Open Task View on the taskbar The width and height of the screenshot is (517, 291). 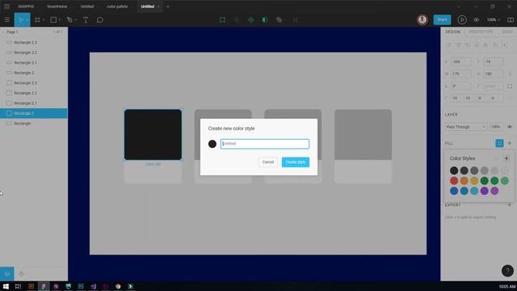click(18, 286)
